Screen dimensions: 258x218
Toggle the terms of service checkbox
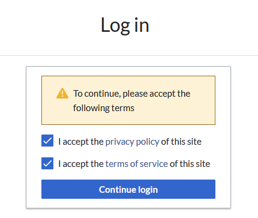tap(47, 163)
